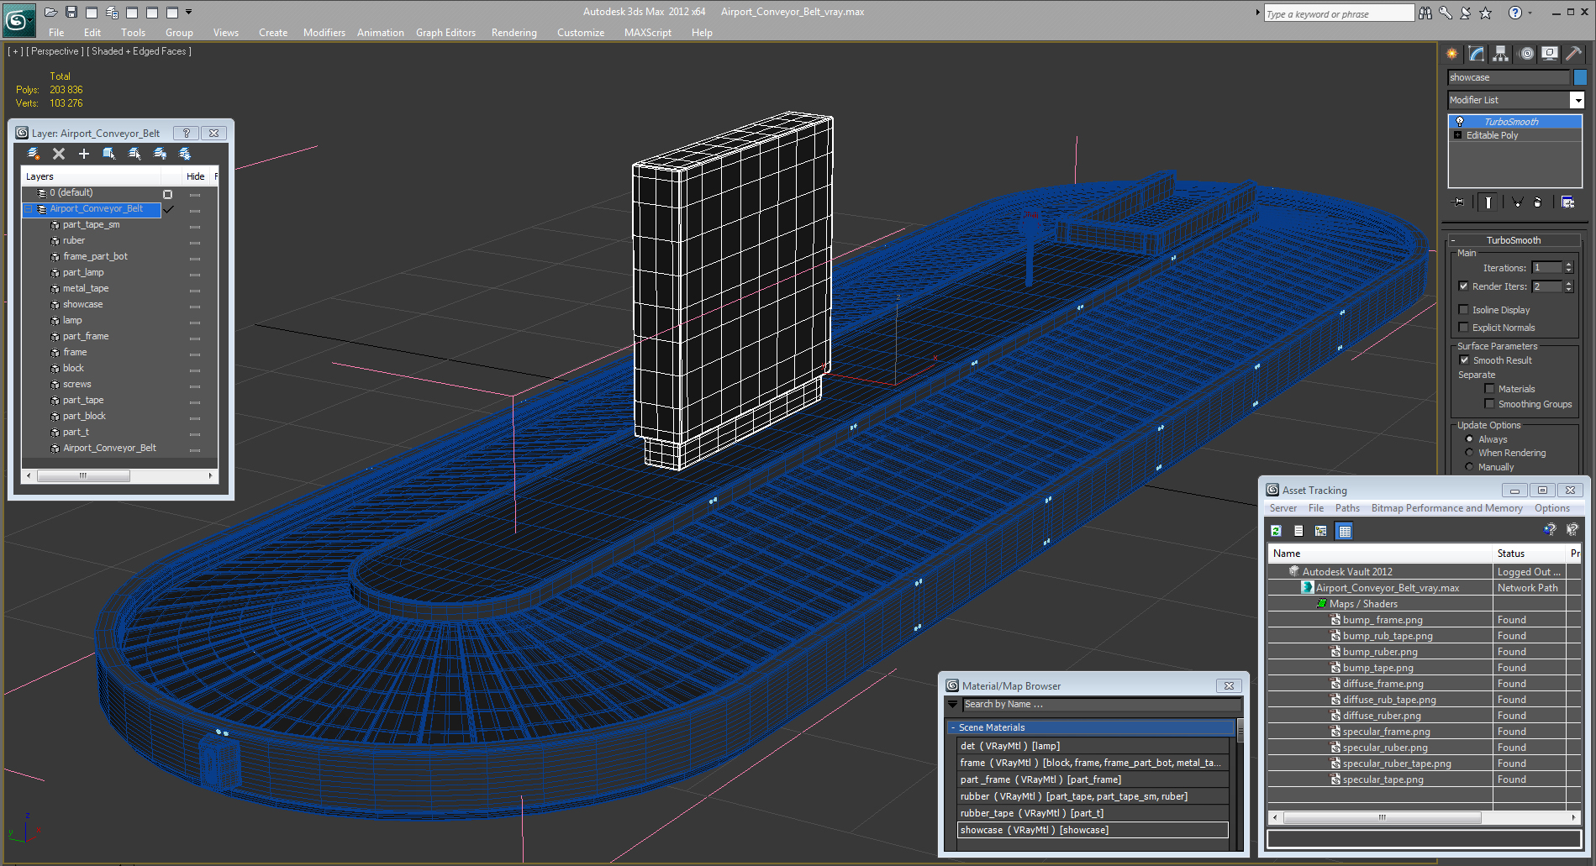Toggle the Render Iters checkbox
This screenshot has height=866, width=1596.
click(1464, 286)
